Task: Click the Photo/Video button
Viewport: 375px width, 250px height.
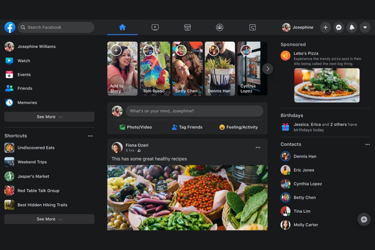Action: pyautogui.click(x=136, y=127)
